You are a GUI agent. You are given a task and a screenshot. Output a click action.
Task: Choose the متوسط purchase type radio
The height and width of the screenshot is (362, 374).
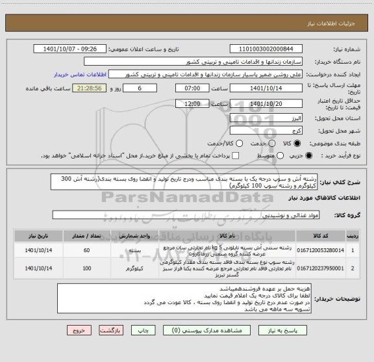(x=280, y=156)
